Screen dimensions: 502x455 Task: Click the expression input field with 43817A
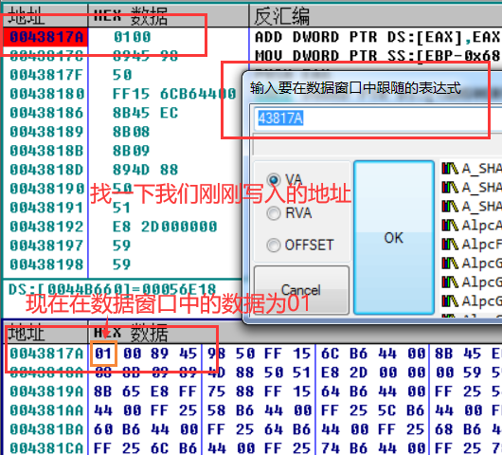378,118
